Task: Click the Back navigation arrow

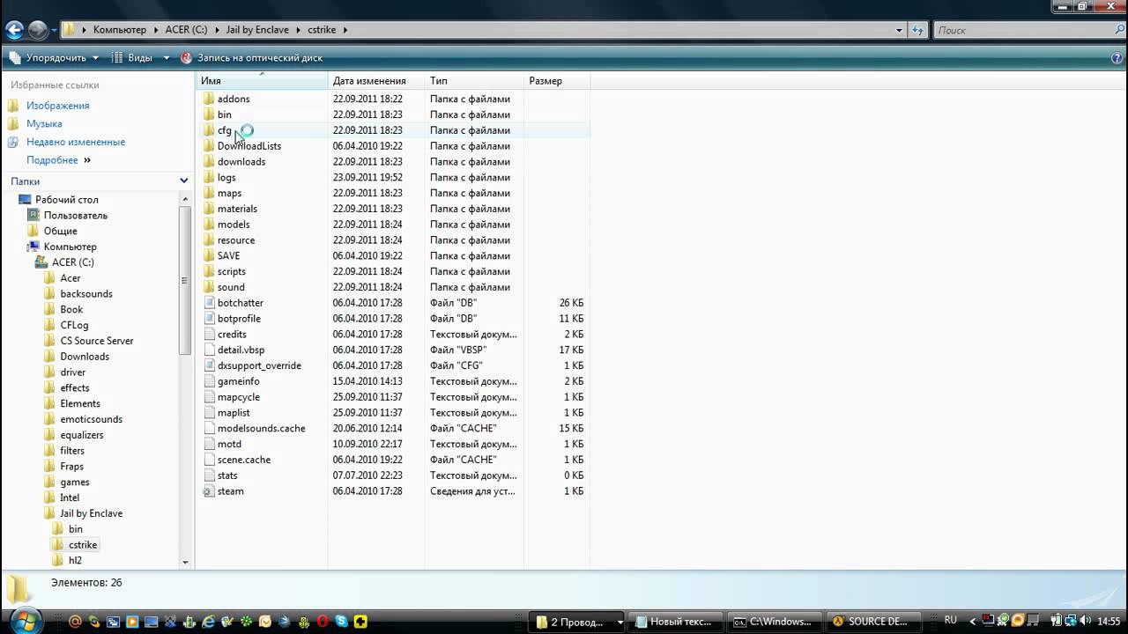Action: [x=14, y=30]
